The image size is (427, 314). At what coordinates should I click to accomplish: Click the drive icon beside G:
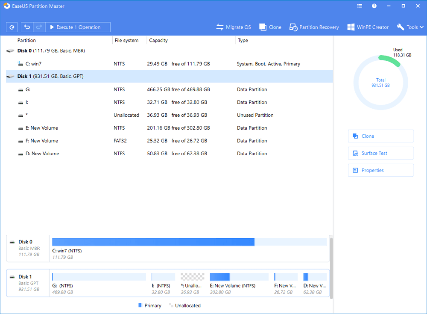tap(20, 90)
